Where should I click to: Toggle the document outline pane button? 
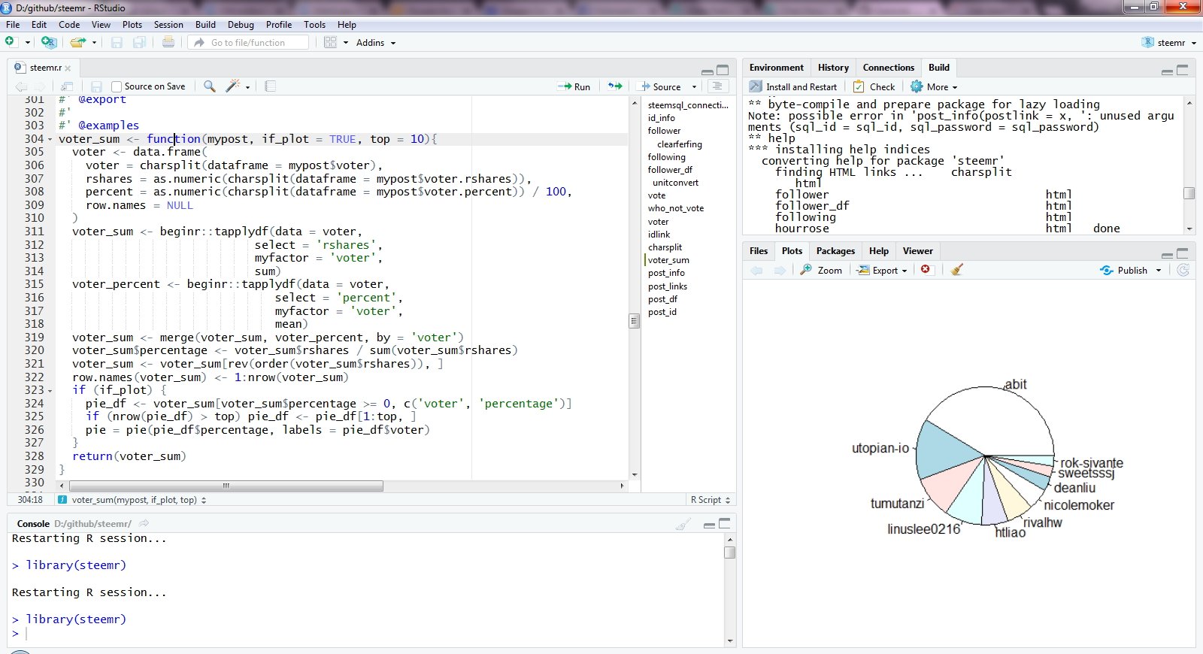point(718,86)
